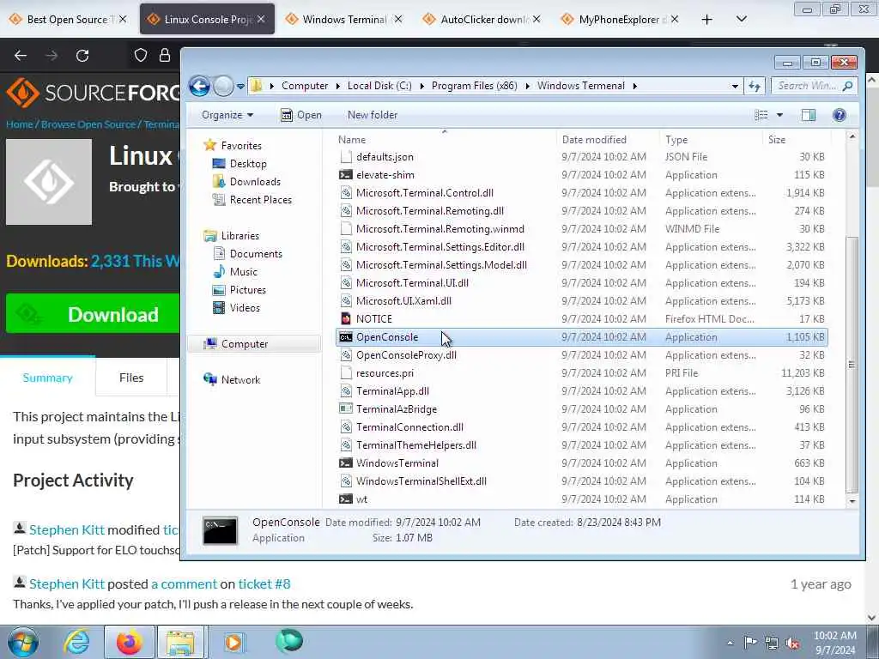Select Libraries in the navigation pane
879x659 pixels.
[240, 236]
